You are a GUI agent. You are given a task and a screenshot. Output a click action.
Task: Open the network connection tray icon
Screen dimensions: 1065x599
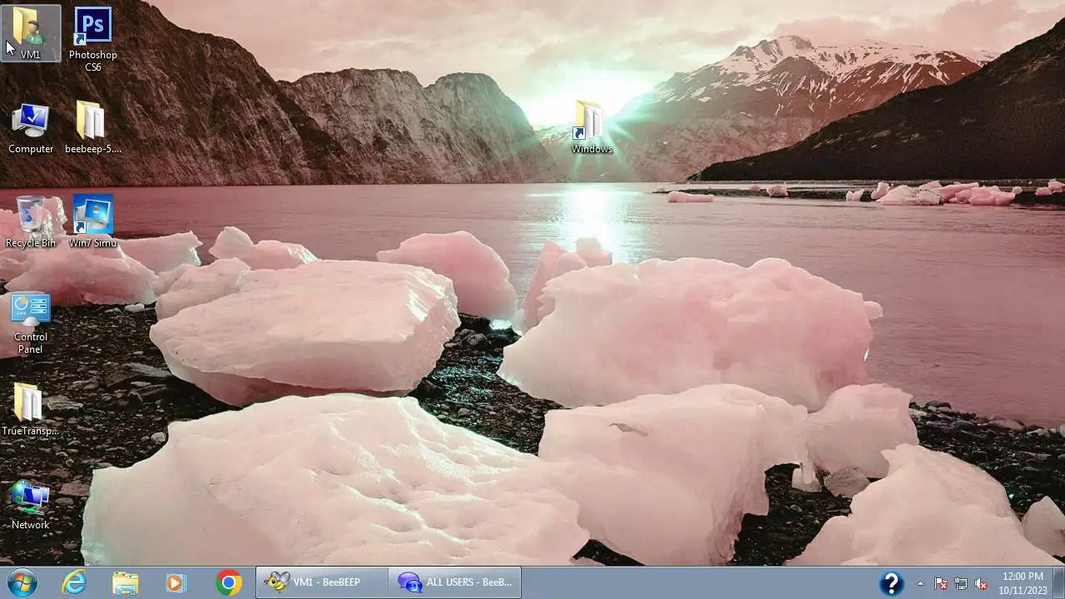pyautogui.click(x=961, y=583)
